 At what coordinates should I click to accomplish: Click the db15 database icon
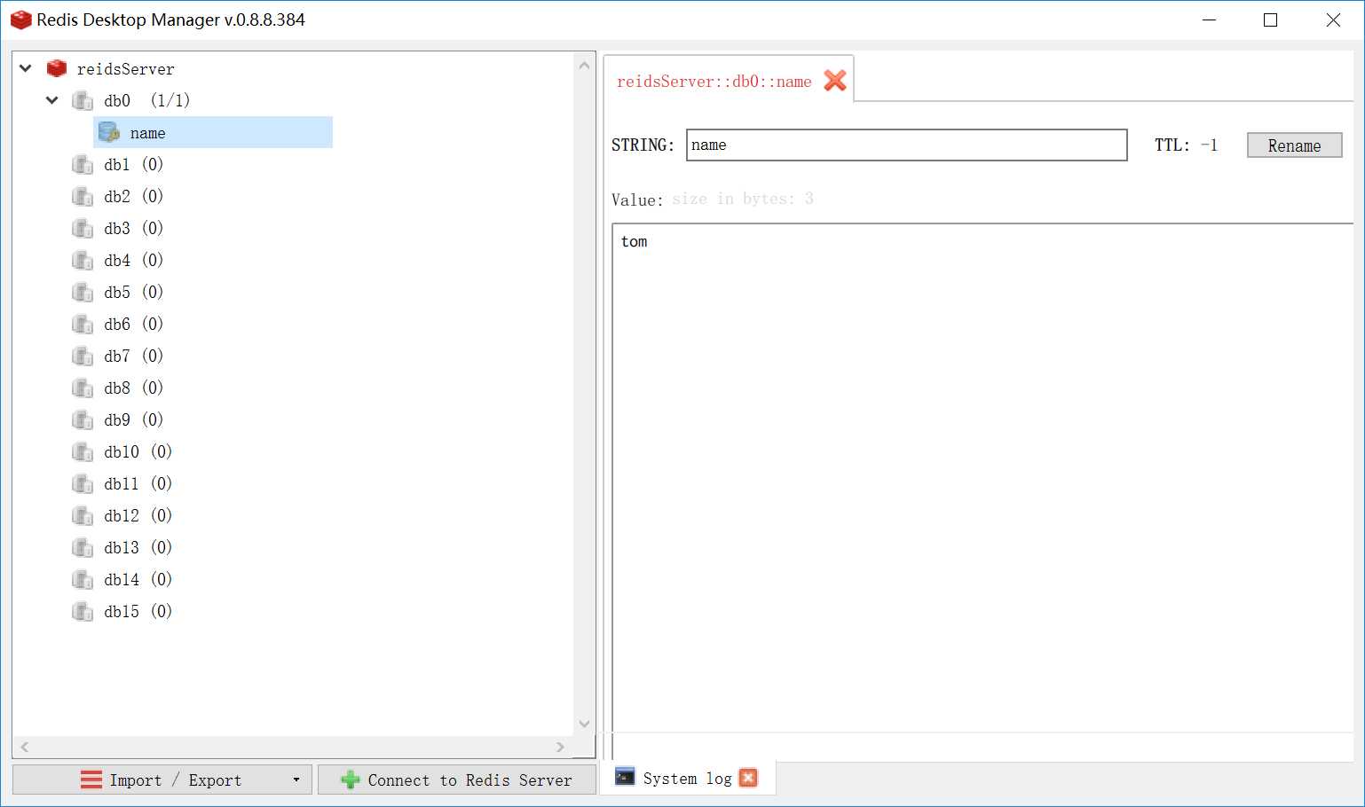coord(83,611)
